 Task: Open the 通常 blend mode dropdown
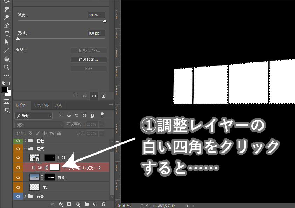[39, 125]
